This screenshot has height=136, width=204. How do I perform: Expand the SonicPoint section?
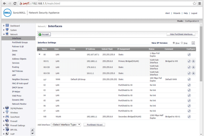(x=4, y=117)
